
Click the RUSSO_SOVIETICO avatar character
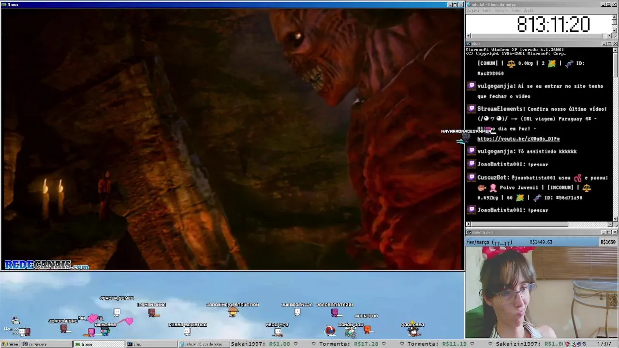pos(187,332)
